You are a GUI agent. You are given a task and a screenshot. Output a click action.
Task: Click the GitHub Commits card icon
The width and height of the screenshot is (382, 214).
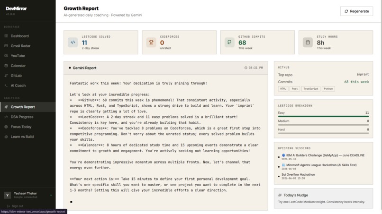[x=229, y=42]
